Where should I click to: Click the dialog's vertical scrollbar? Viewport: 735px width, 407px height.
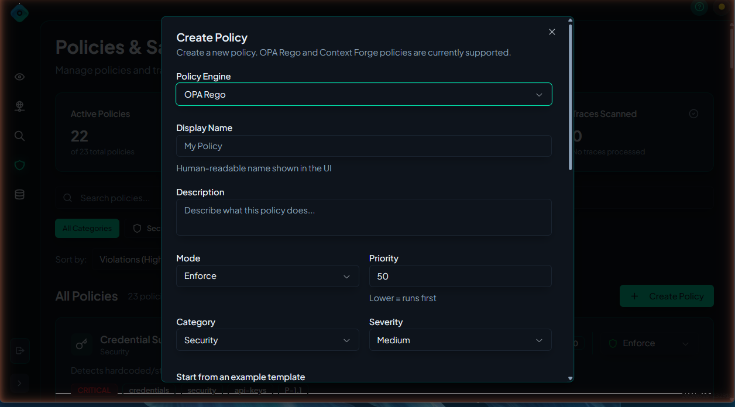(x=571, y=97)
